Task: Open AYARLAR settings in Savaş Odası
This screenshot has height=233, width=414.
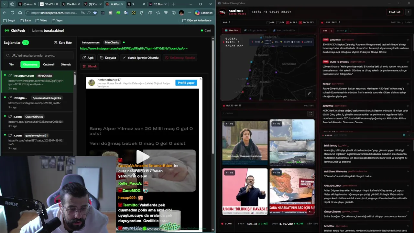Action: coord(394,12)
